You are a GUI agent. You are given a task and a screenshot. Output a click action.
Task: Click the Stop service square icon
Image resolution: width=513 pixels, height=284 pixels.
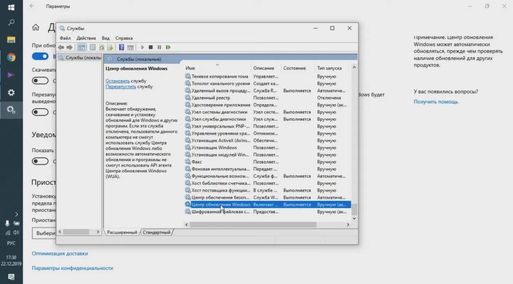(x=150, y=47)
